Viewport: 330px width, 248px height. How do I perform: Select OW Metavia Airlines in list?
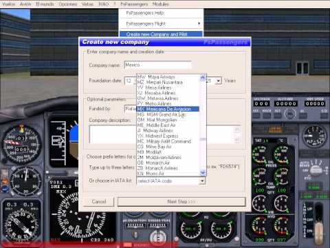coord(168,99)
